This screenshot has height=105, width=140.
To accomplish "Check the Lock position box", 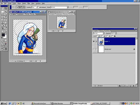I will pos(107,36).
